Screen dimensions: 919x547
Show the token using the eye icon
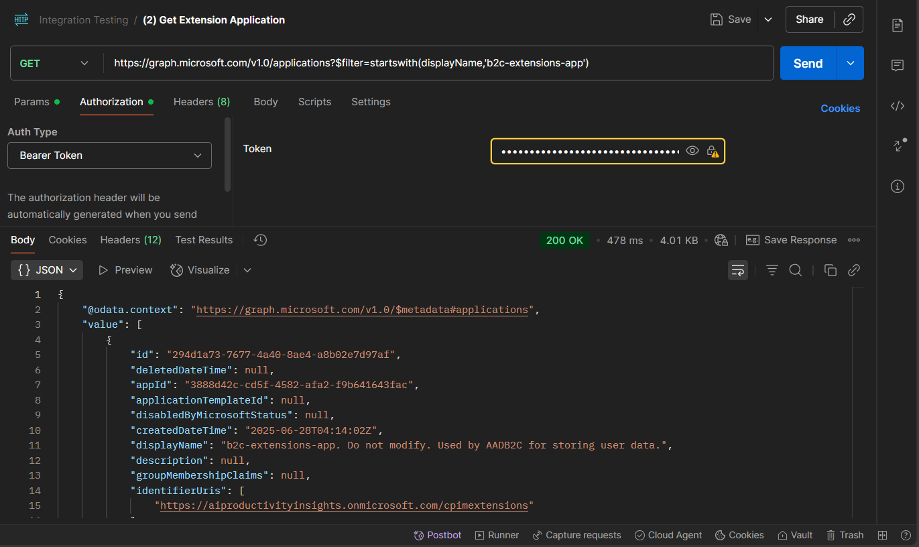pyautogui.click(x=692, y=151)
